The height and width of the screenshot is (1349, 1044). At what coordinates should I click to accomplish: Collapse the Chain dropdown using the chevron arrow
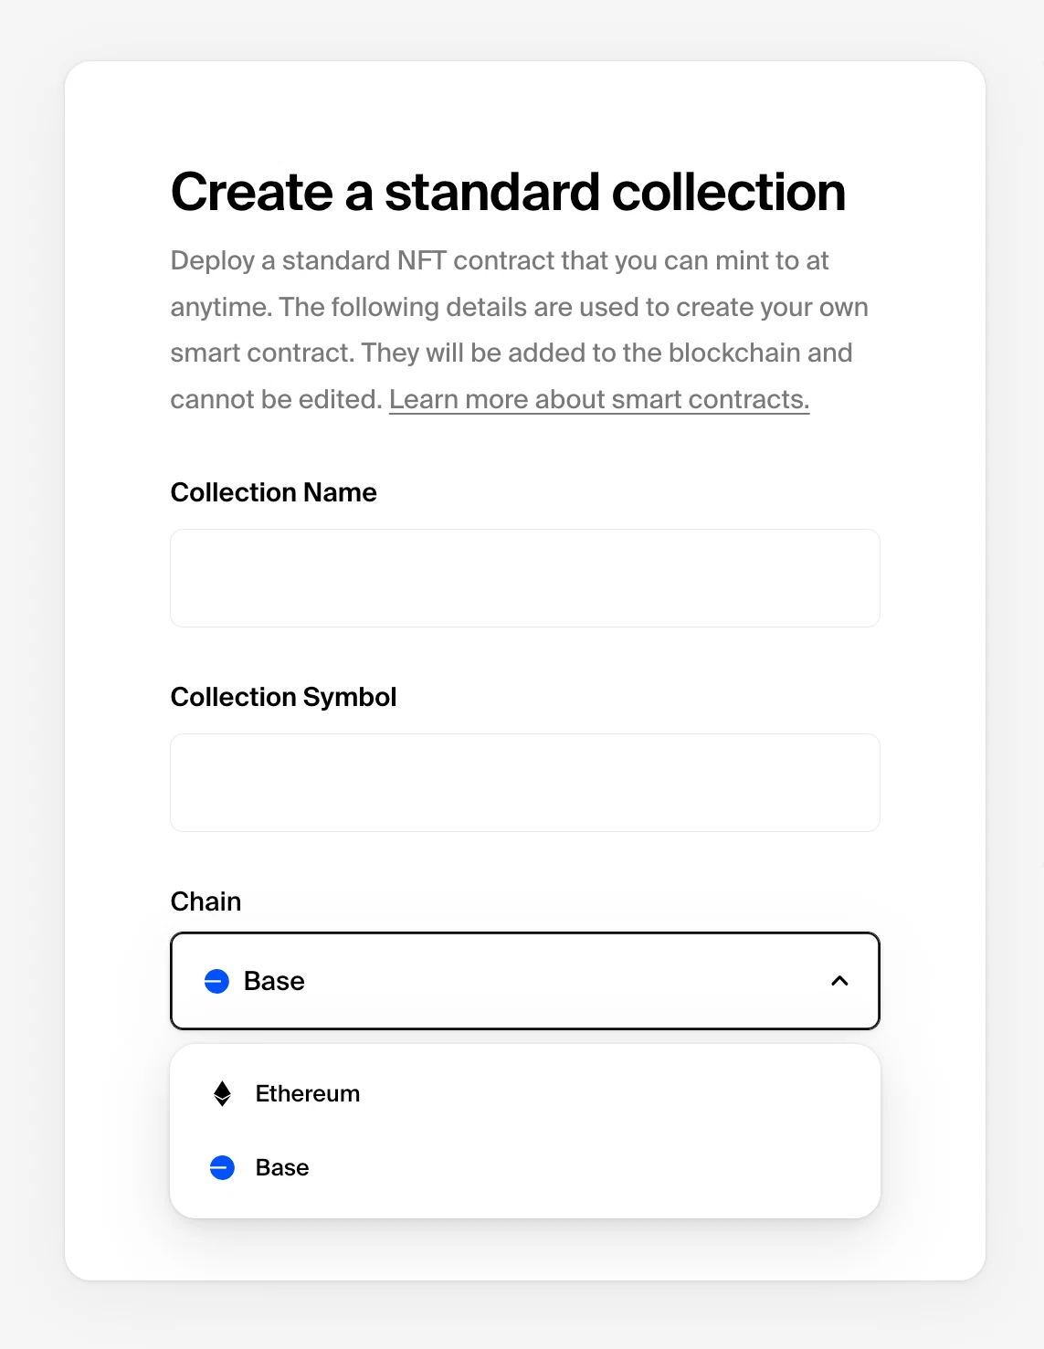(839, 981)
